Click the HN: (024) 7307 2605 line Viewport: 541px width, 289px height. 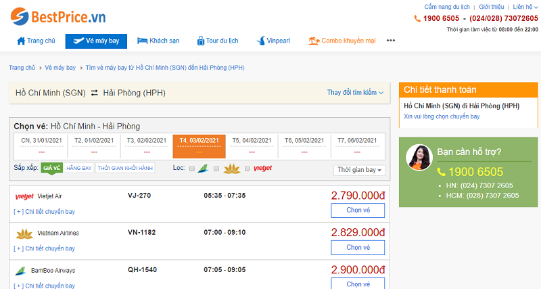[479, 185]
